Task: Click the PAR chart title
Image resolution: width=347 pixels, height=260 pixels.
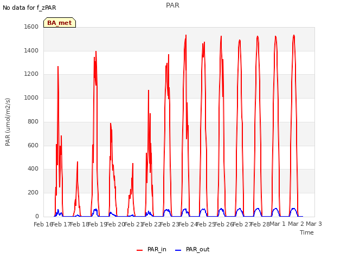Action: tap(172, 5)
